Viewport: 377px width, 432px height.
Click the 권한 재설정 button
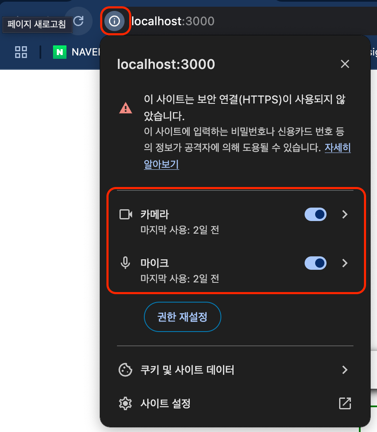pos(182,317)
